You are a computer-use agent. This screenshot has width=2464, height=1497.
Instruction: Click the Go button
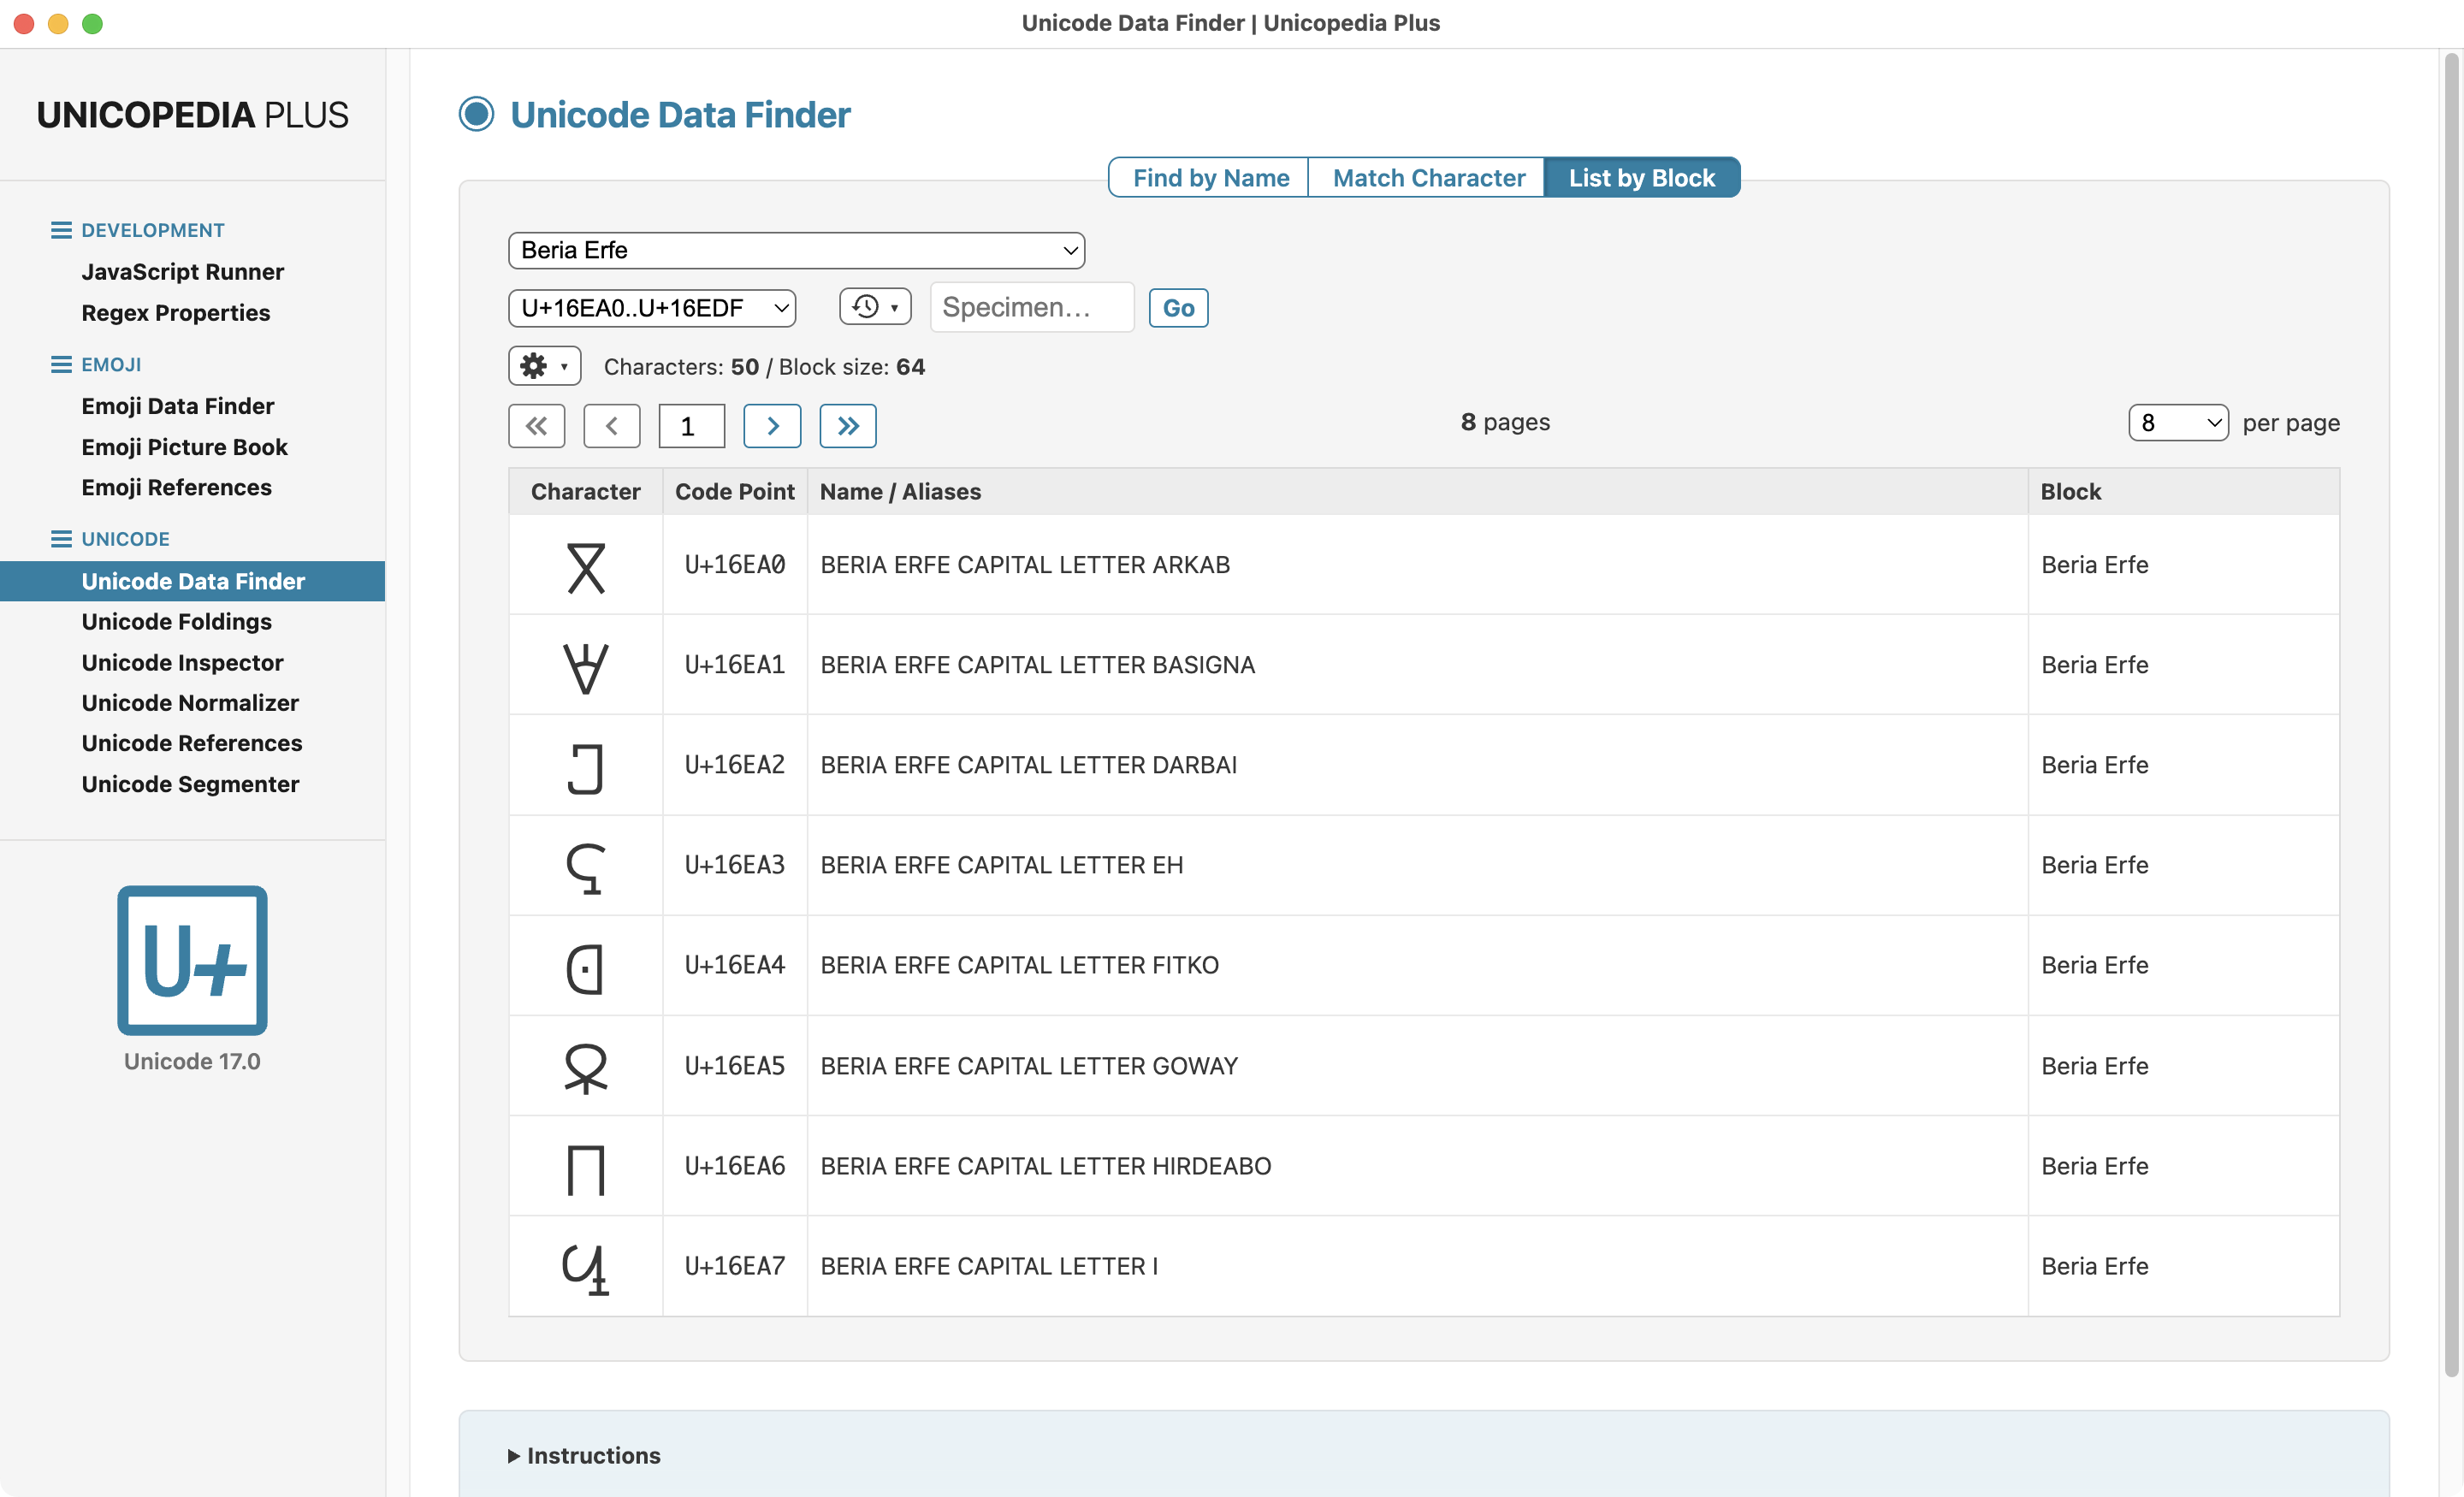pos(1178,308)
